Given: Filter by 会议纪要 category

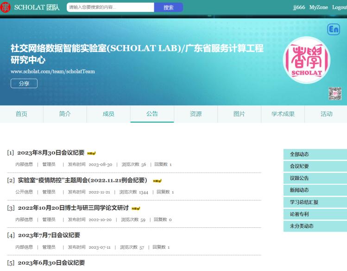Looking at the screenshot, I should point(299,166).
